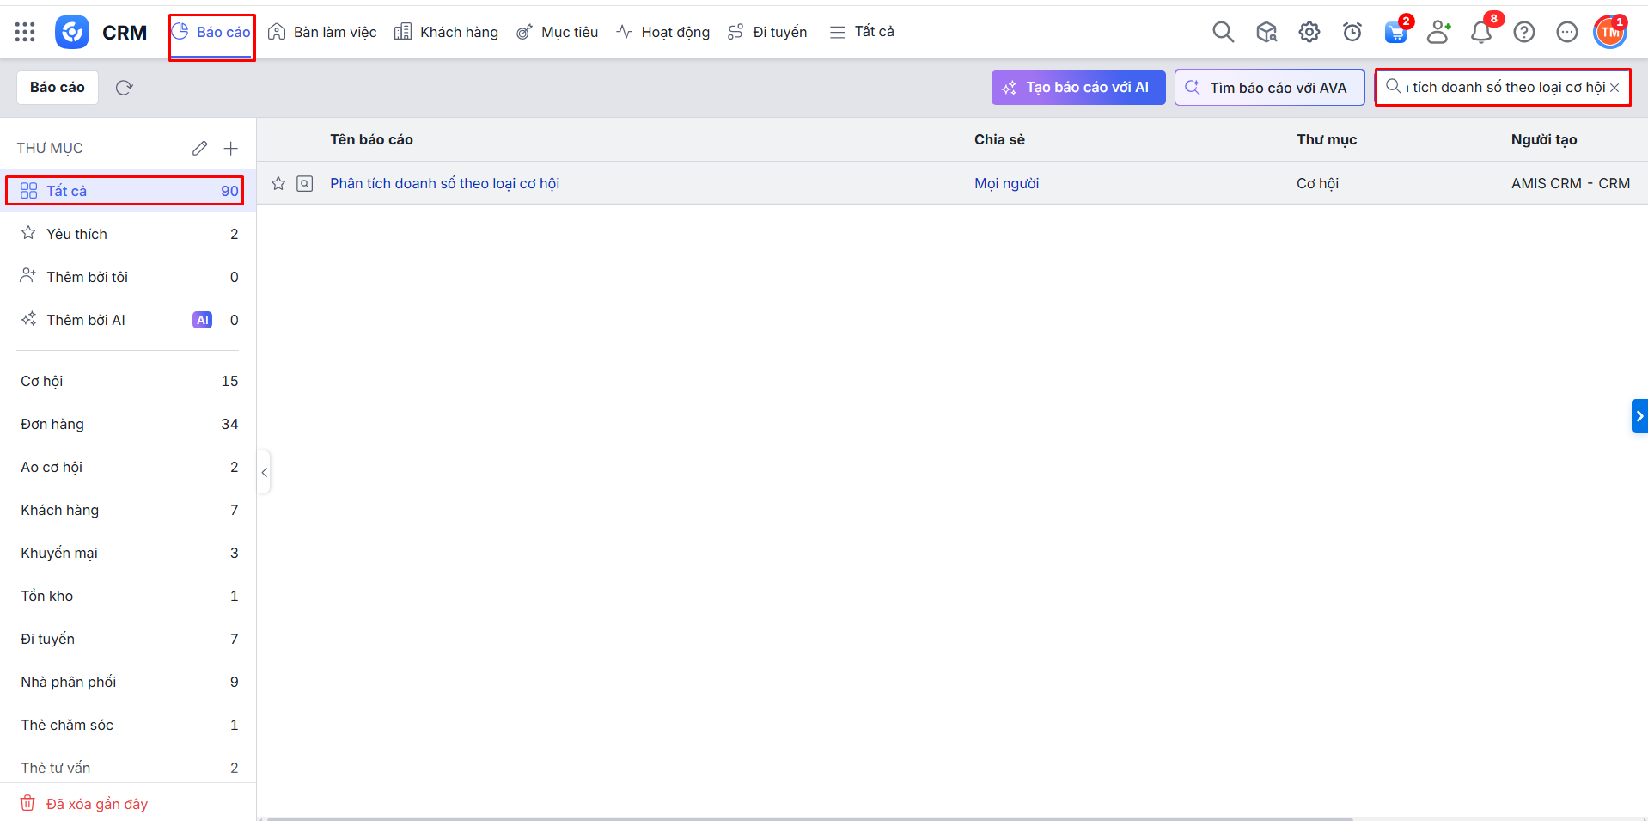
Task: Open Phân tích doanh số theo loại cơ hội report
Action: [x=444, y=183]
